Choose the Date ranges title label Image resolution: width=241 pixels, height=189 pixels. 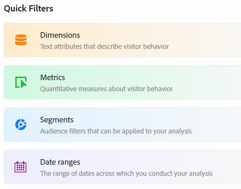pyautogui.click(x=60, y=162)
